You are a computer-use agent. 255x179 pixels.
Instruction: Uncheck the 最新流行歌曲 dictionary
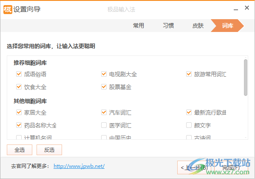pos(189,113)
